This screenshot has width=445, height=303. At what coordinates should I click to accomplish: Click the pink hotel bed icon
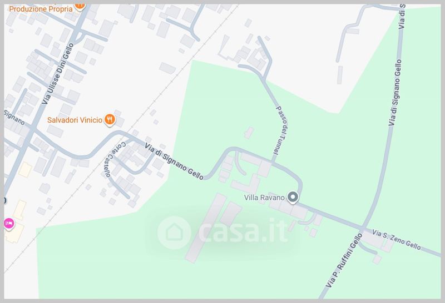click(x=9, y=224)
